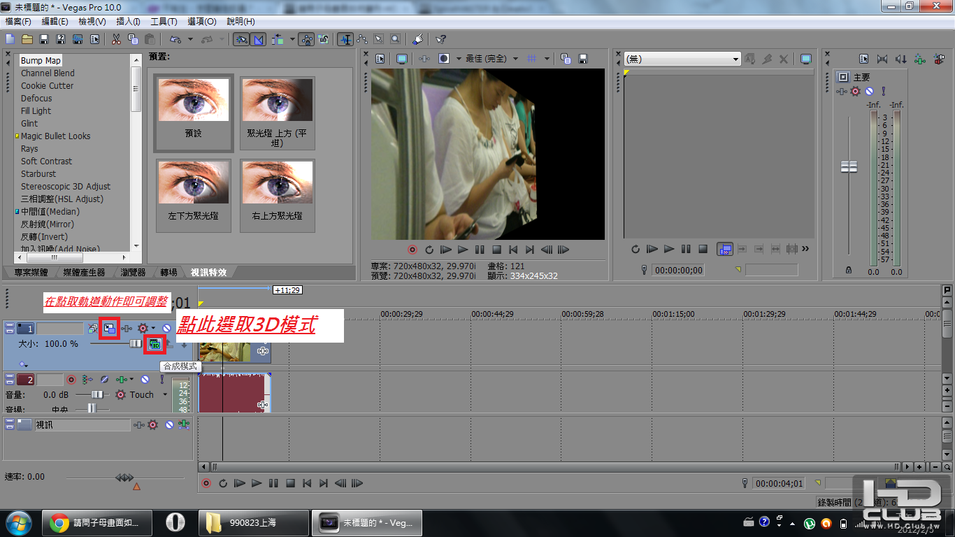Viewport: 955px width, 537px height.
Task: Open track 2 Touch automation dropdown
Action: coord(165,395)
